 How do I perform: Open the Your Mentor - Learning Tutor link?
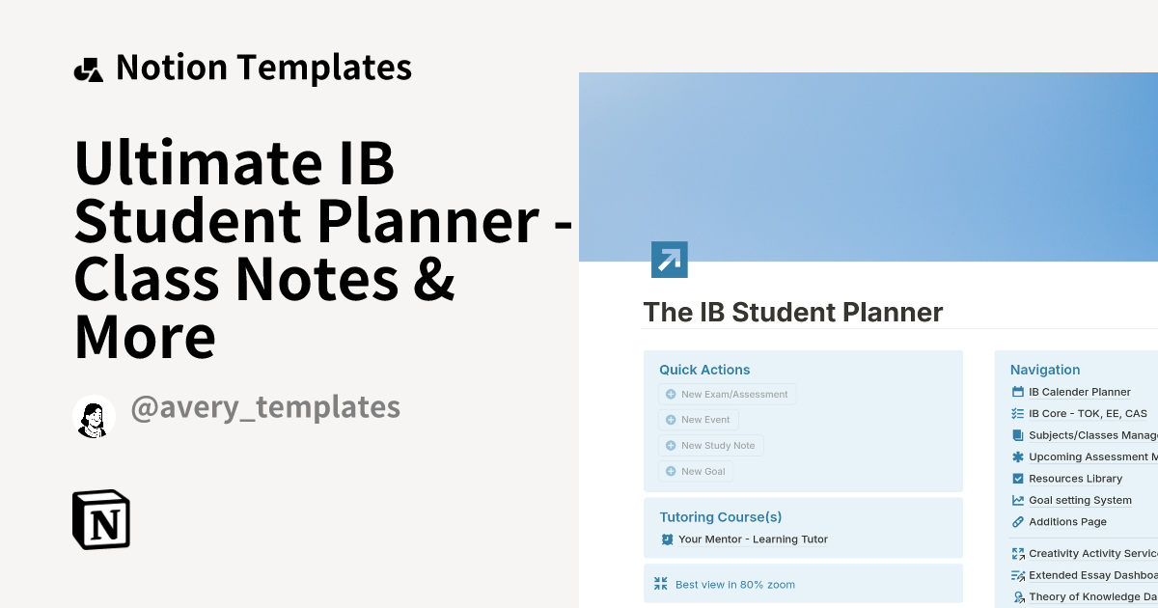752,539
